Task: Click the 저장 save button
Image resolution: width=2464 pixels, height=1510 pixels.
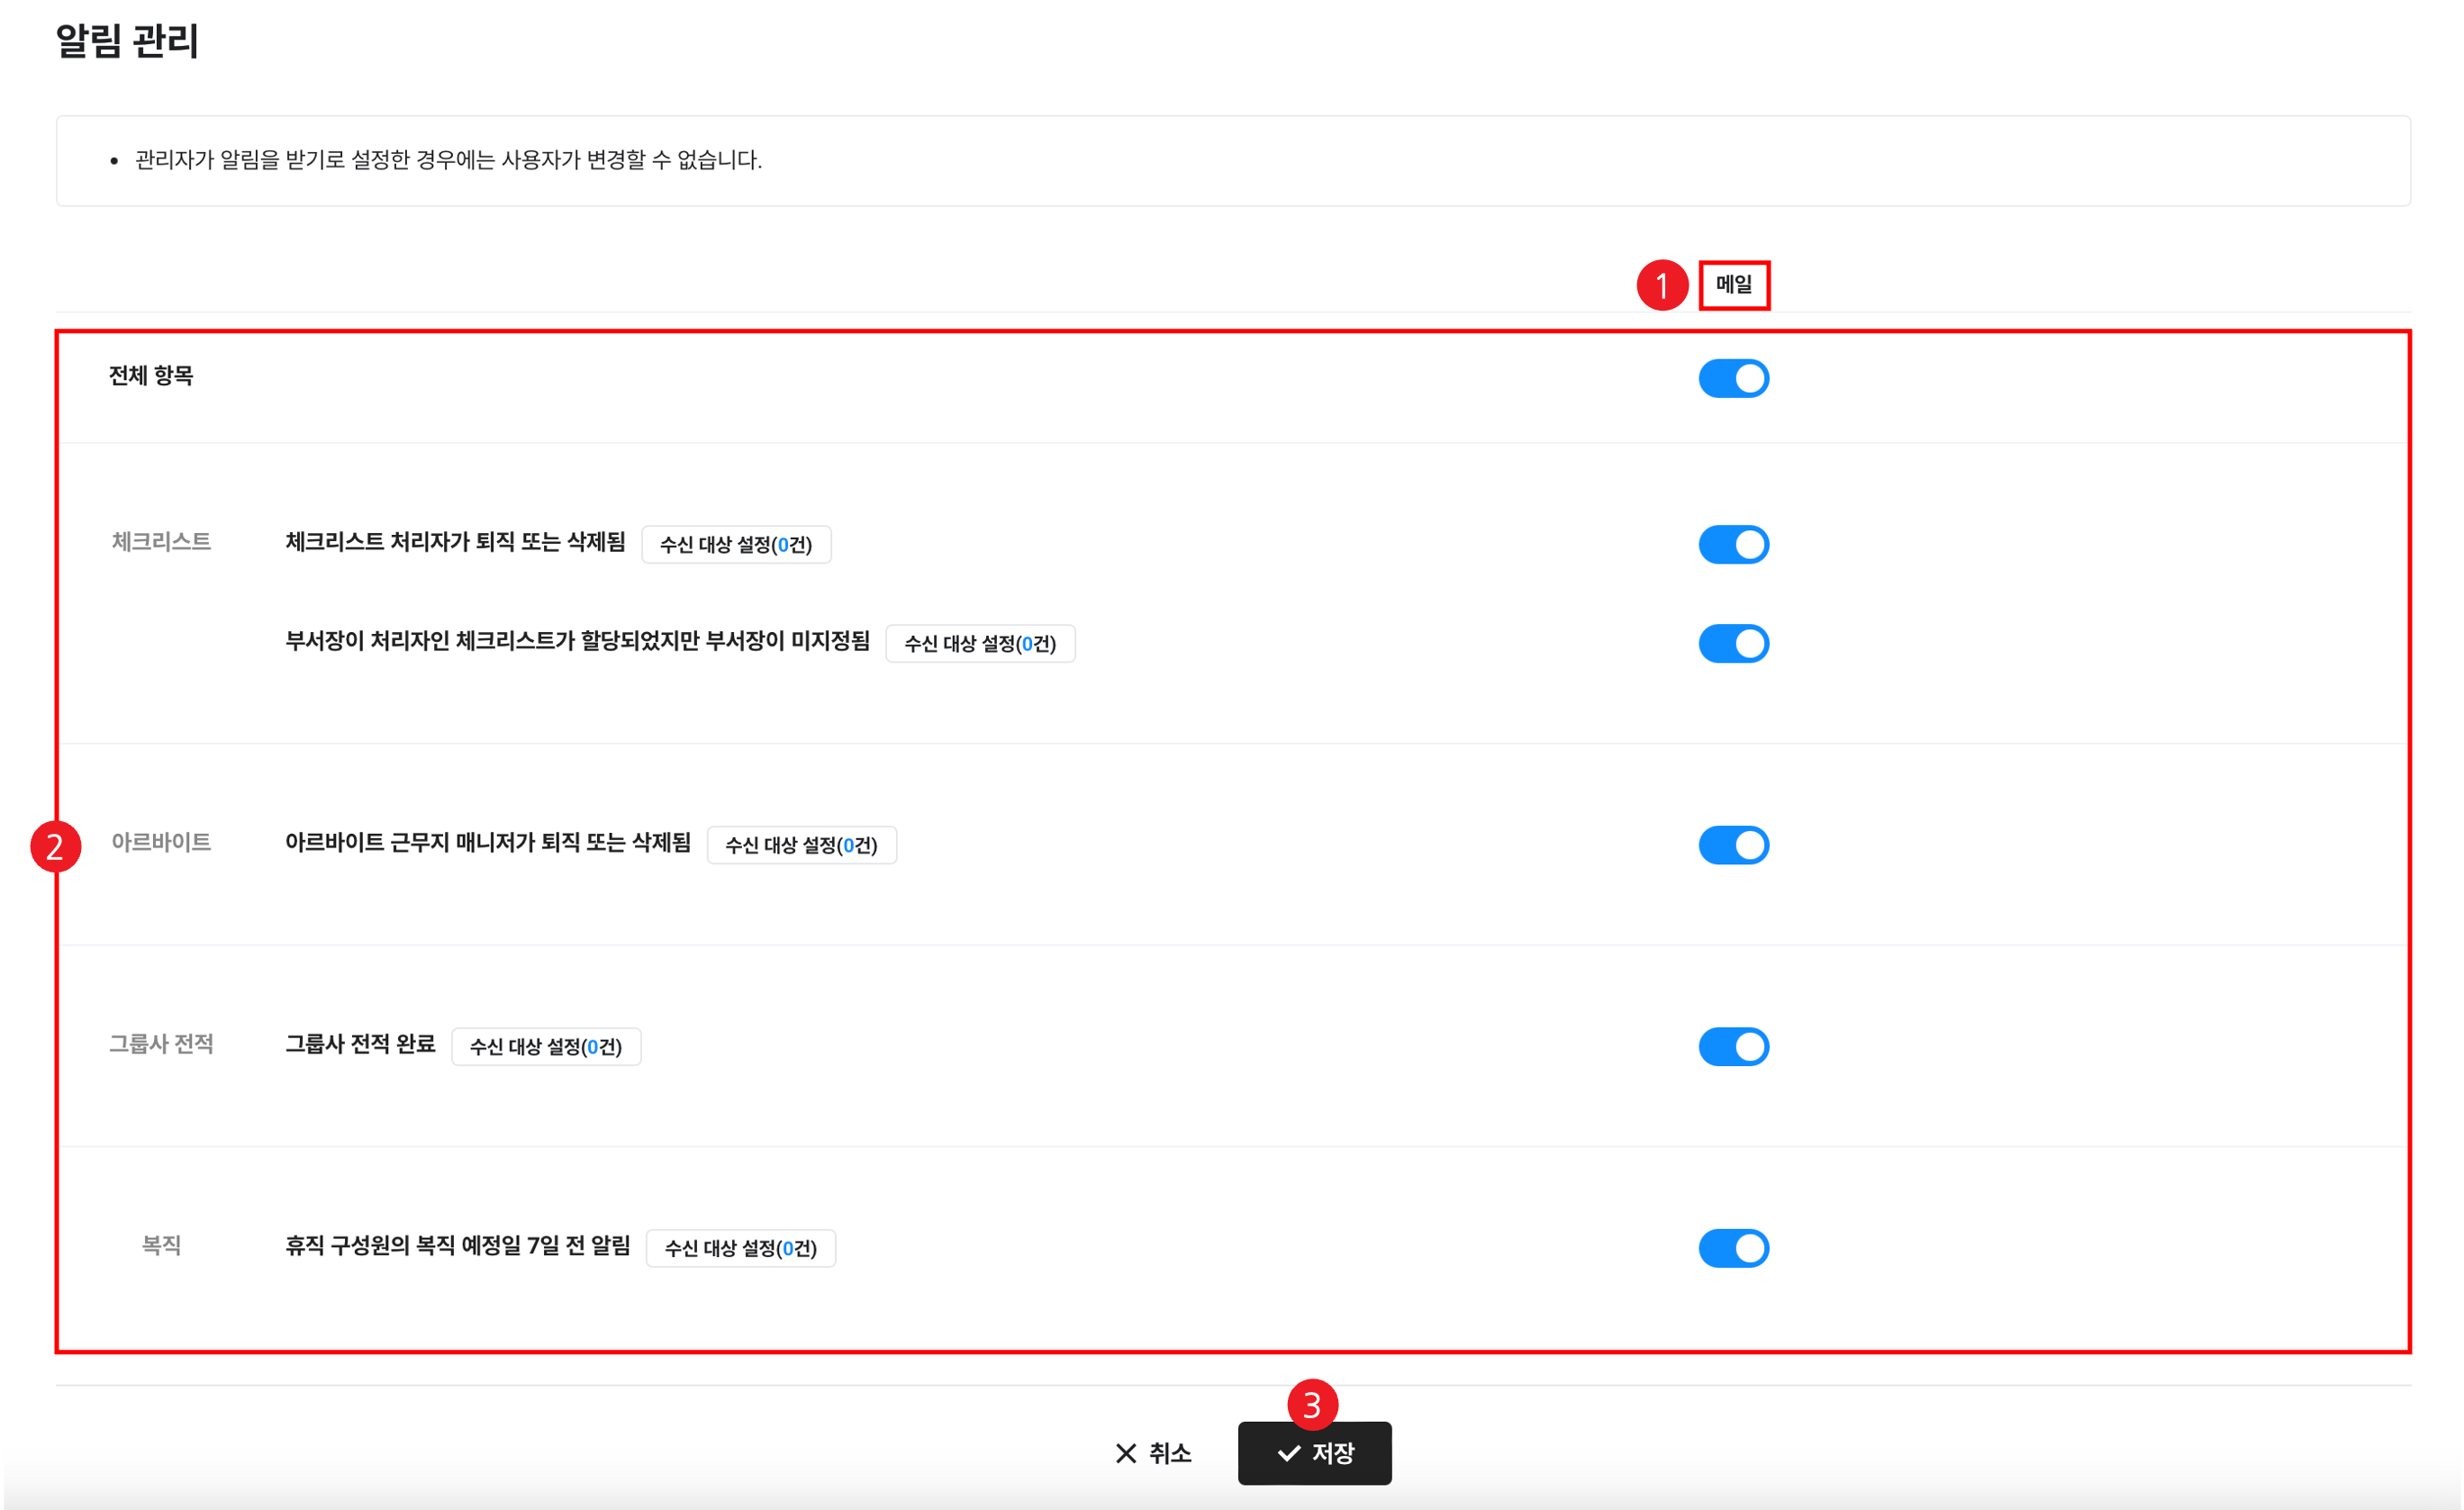Action: 1314,1453
